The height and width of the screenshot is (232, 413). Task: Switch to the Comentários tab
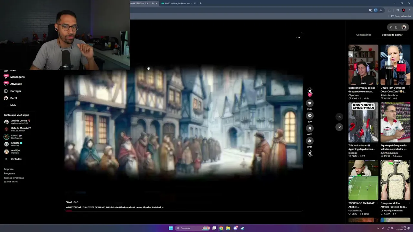pos(364,35)
